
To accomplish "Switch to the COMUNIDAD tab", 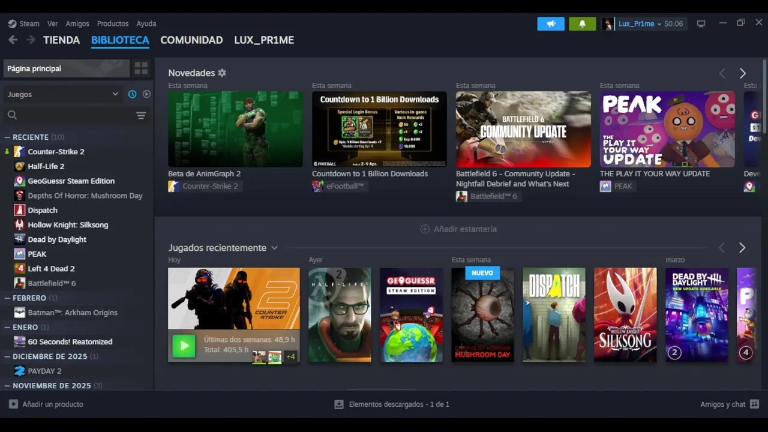I will coord(191,40).
